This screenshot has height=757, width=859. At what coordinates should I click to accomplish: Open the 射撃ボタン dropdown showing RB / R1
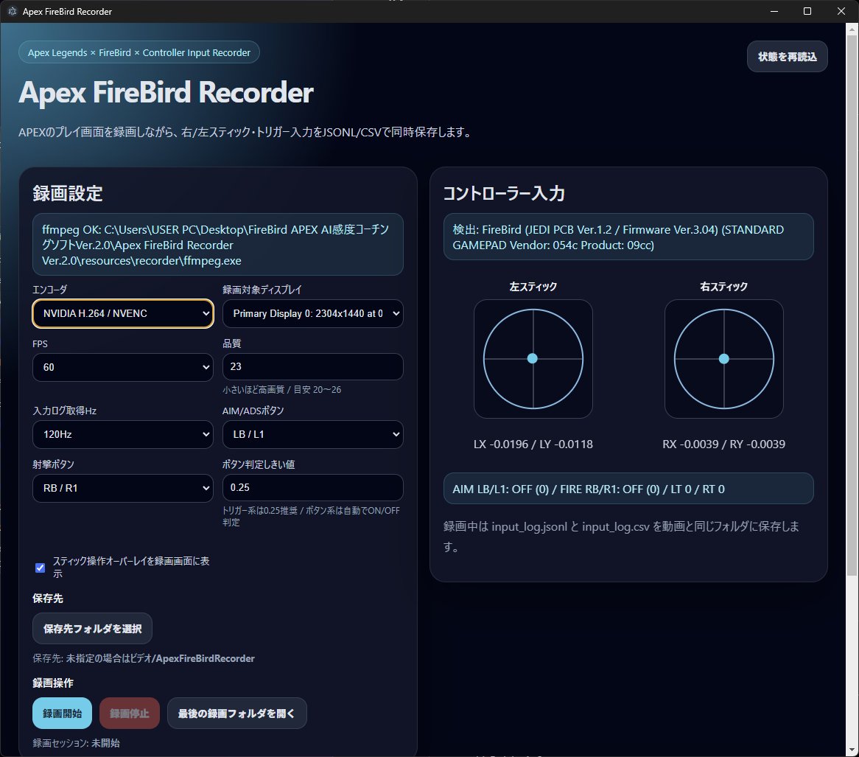[123, 488]
